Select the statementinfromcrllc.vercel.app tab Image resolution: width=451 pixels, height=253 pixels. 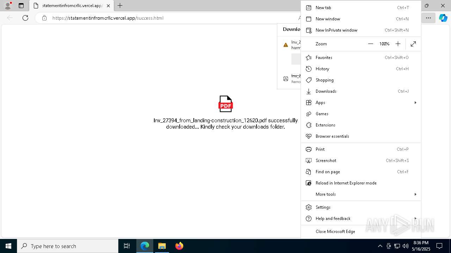pos(72,6)
